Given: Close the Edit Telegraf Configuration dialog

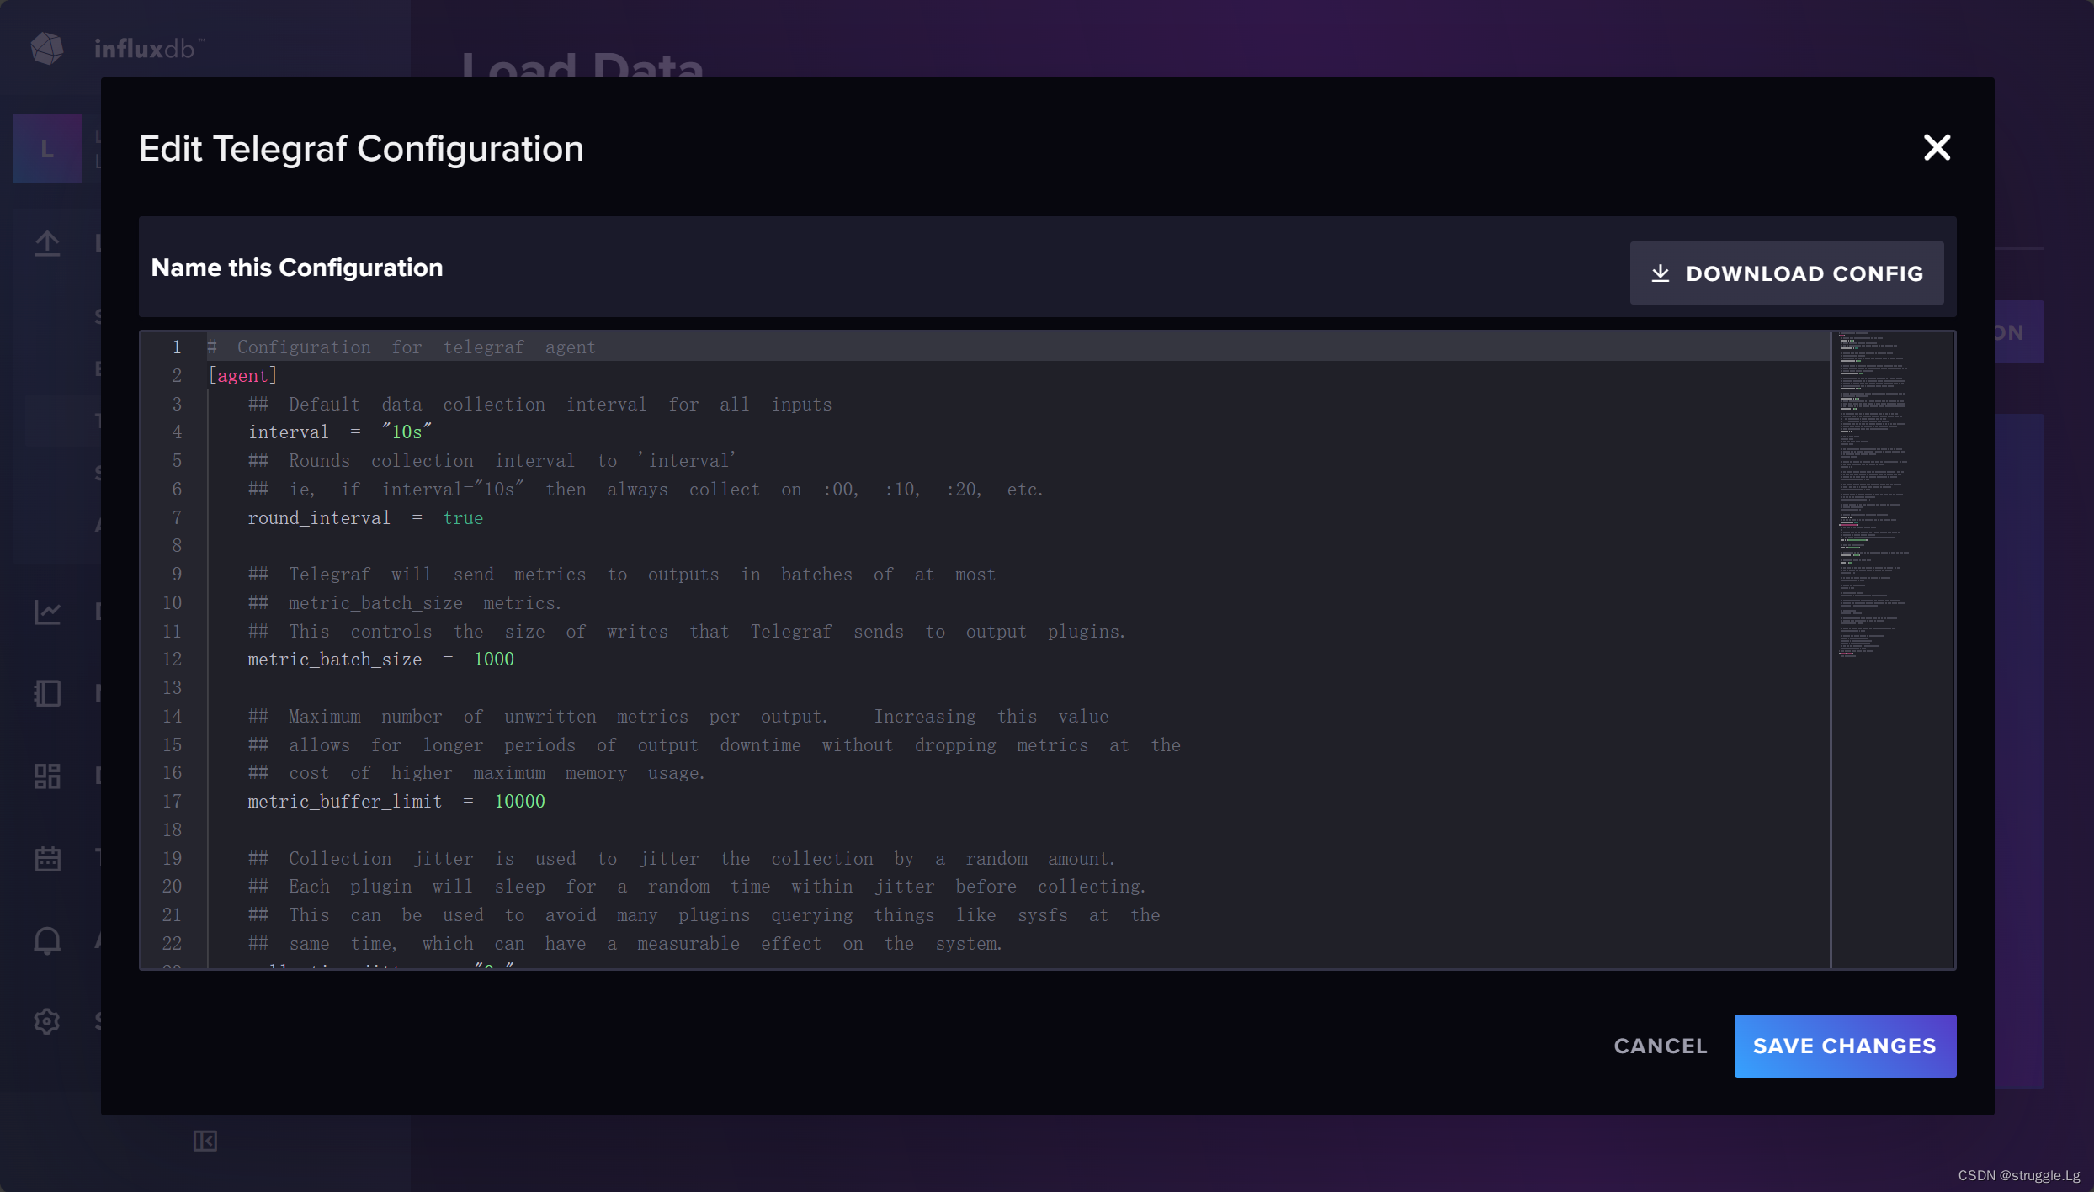Looking at the screenshot, I should pos(1937,148).
